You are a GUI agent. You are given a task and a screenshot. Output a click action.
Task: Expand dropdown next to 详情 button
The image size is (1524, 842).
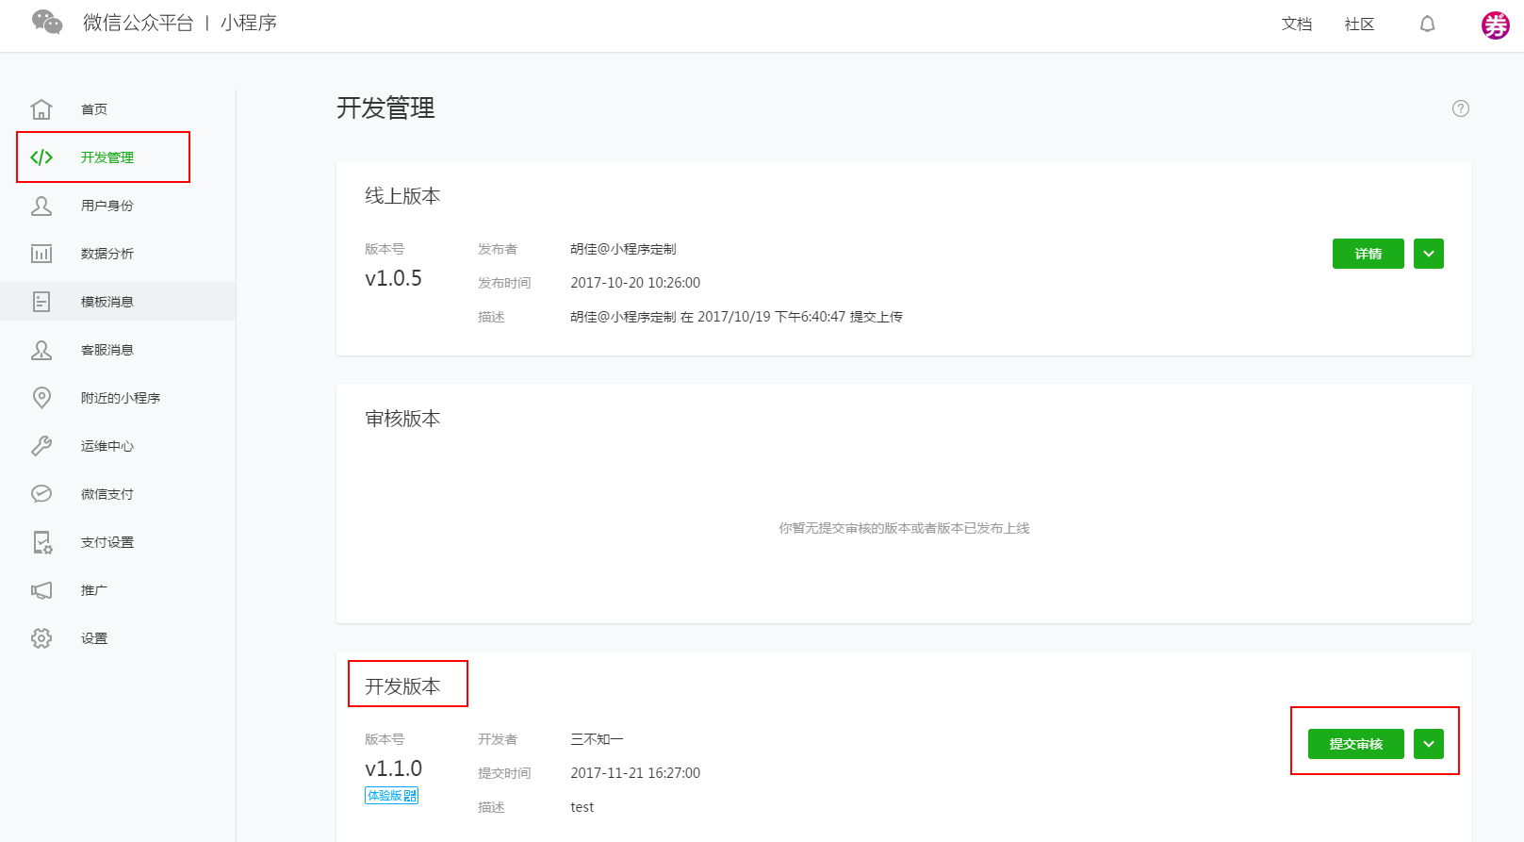[1428, 254]
